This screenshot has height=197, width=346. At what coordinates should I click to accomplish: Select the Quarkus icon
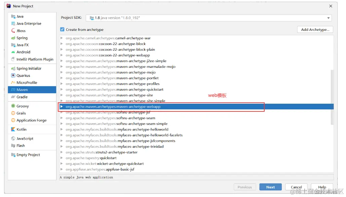click(x=13, y=76)
